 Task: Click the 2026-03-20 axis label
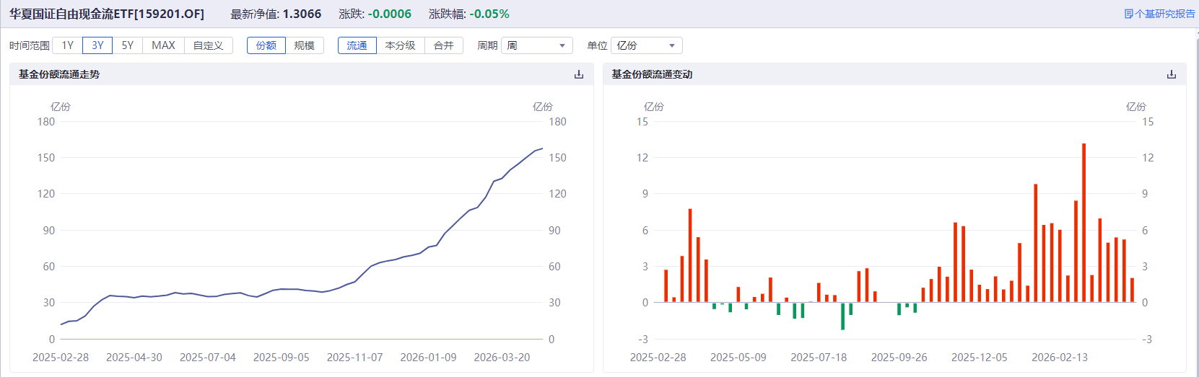(502, 358)
